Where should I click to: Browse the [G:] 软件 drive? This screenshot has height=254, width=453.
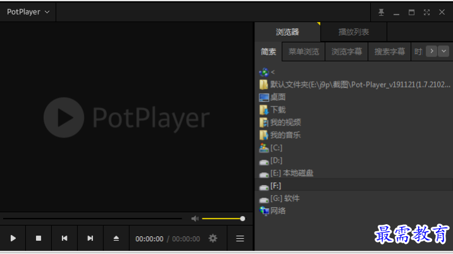tap(285, 198)
